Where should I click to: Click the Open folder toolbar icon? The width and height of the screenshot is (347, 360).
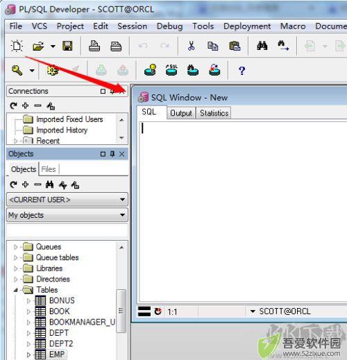point(38,46)
